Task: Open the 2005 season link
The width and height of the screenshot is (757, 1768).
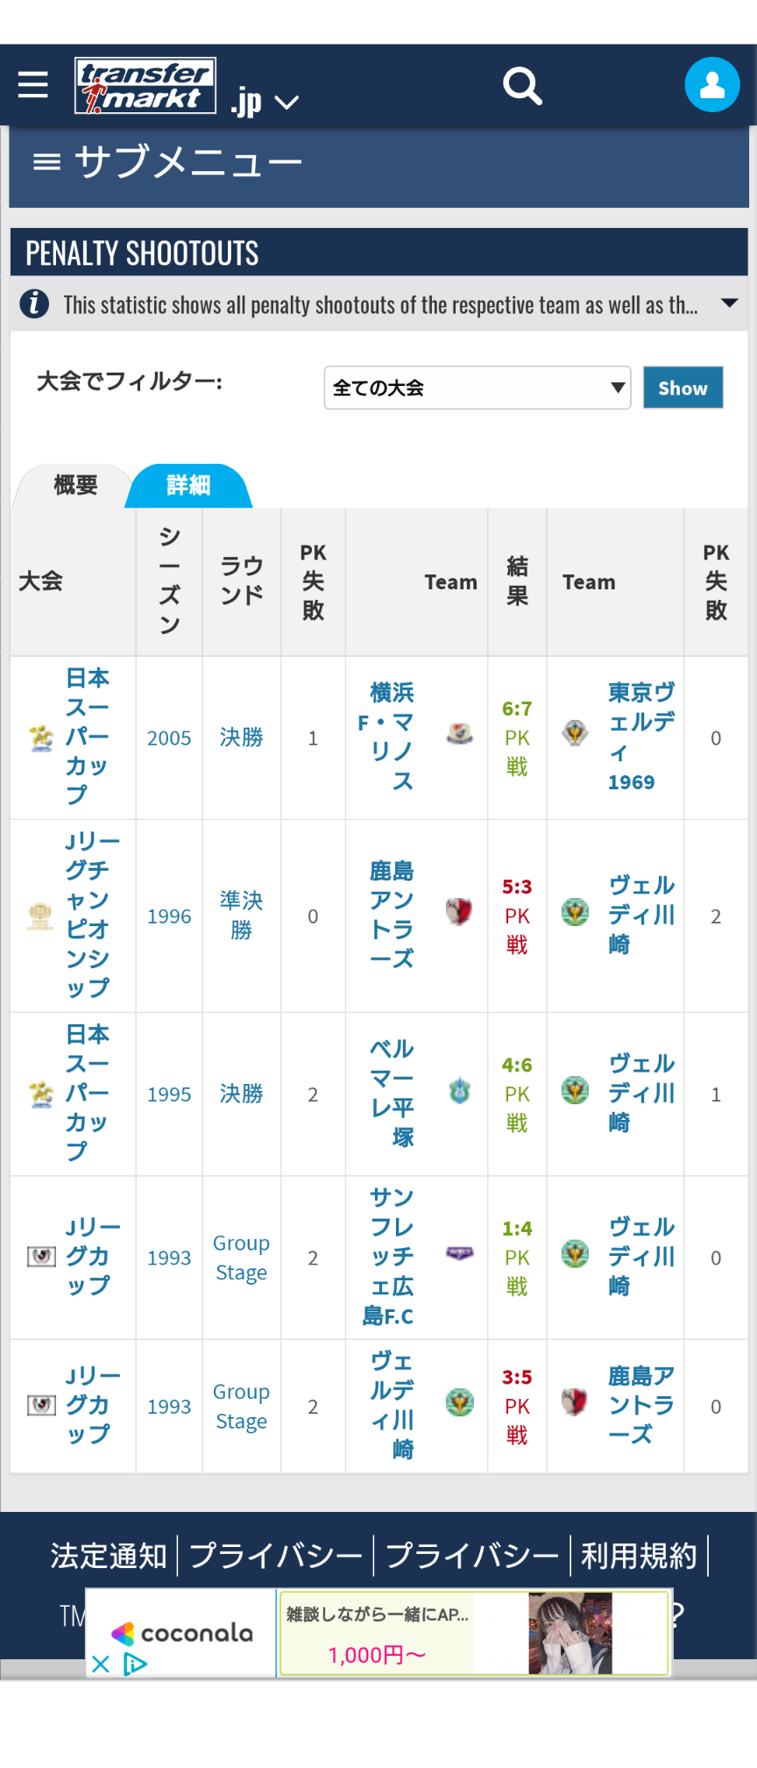Action: click(169, 738)
